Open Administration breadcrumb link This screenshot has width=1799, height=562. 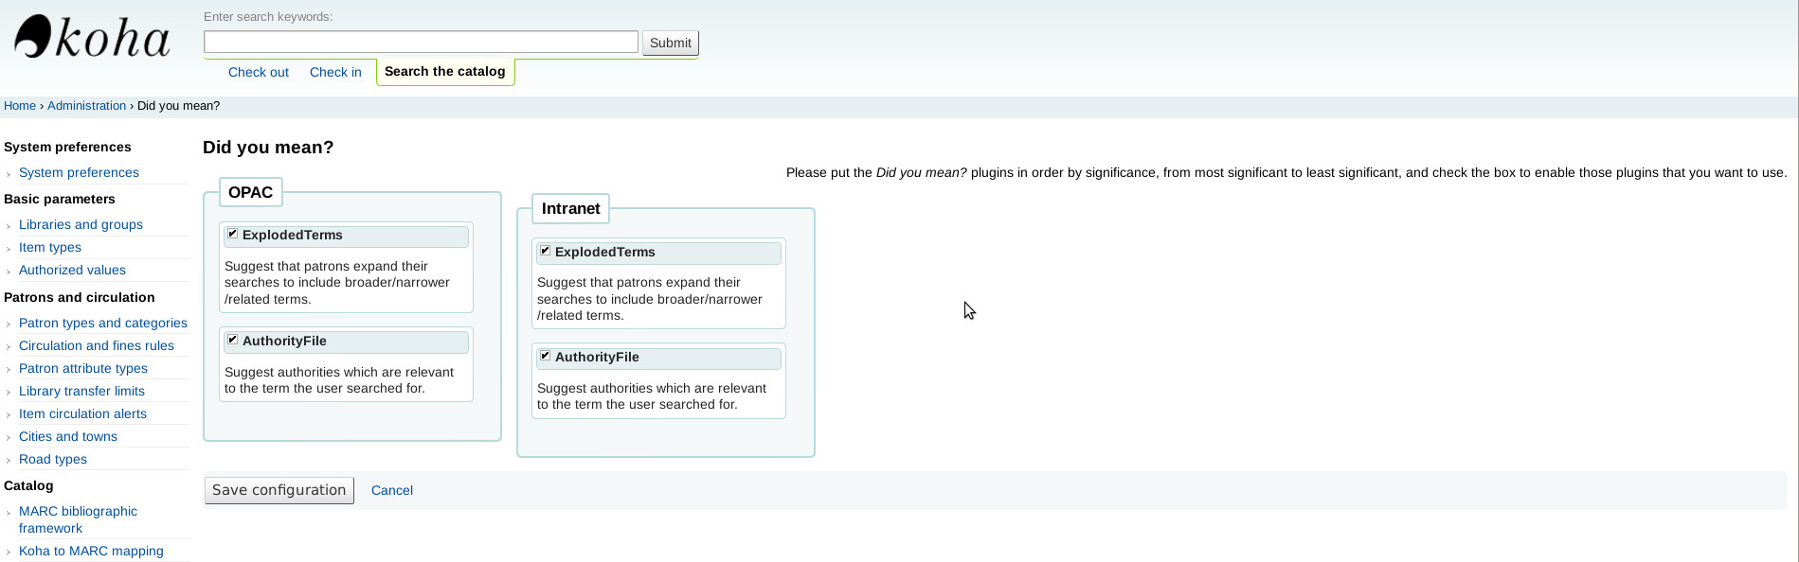point(86,106)
